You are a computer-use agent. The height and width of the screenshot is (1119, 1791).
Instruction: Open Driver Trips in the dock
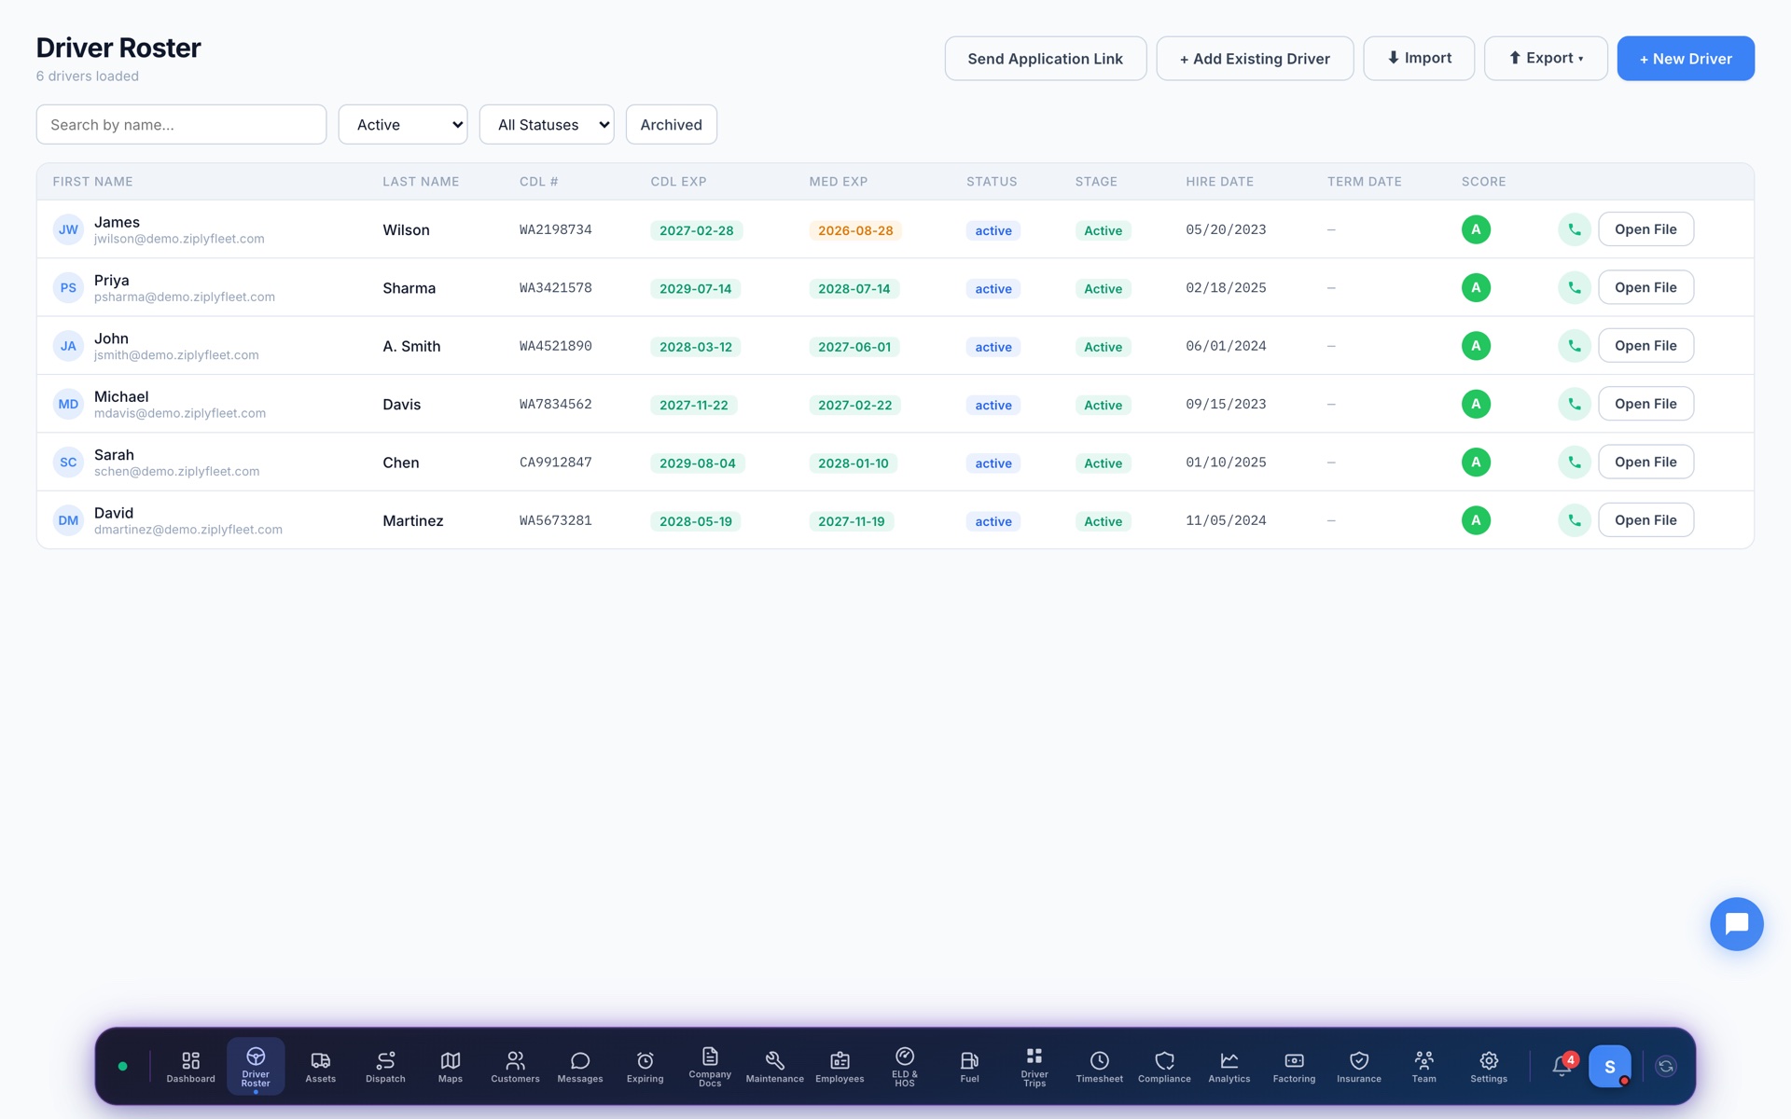1034,1066
